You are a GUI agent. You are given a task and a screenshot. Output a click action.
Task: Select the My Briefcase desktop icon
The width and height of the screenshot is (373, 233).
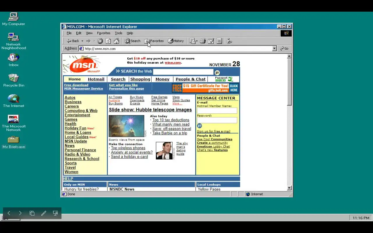pyautogui.click(x=13, y=142)
